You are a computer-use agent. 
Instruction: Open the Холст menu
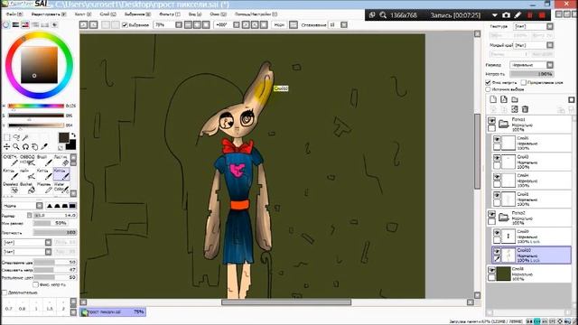83,14
